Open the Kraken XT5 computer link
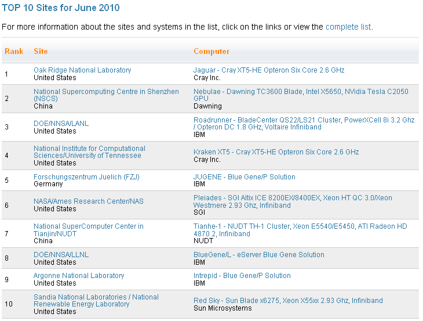Screen dimensions: 423x321 (x=276, y=152)
